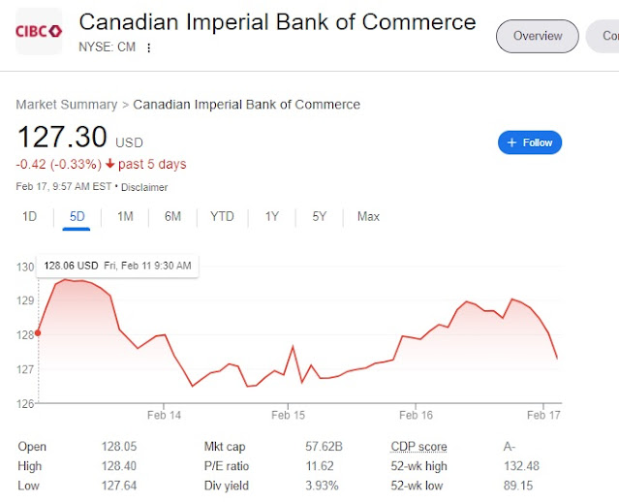Open the Market Summary breadcrumb link
Image resolution: width=619 pixels, height=502 pixels.
coord(66,105)
